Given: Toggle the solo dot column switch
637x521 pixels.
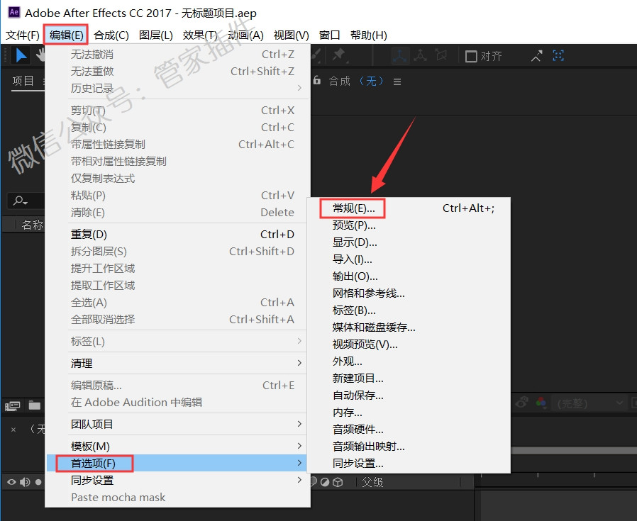Looking at the screenshot, I should (38, 482).
